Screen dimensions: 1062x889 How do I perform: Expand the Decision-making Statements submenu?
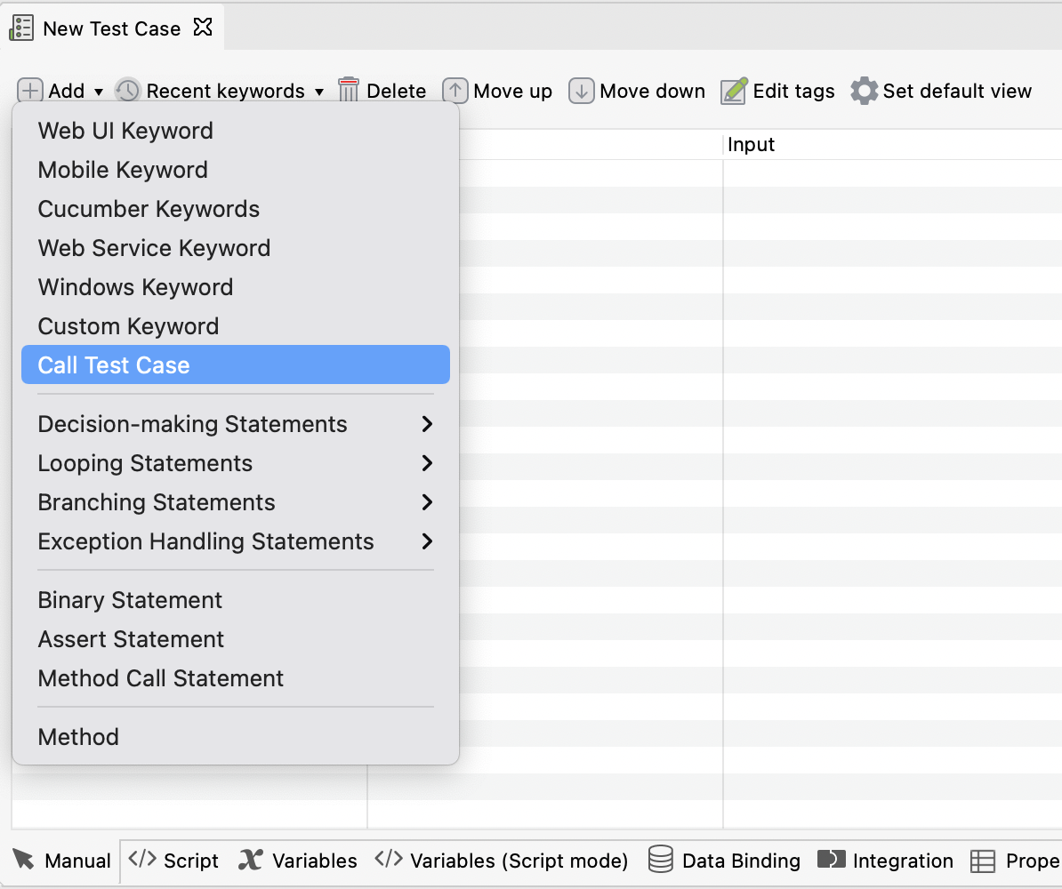428,424
